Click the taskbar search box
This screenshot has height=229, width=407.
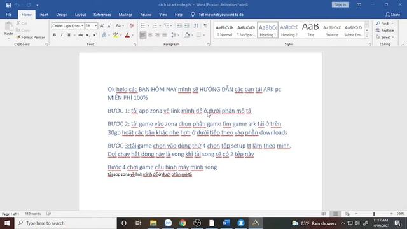point(66,223)
